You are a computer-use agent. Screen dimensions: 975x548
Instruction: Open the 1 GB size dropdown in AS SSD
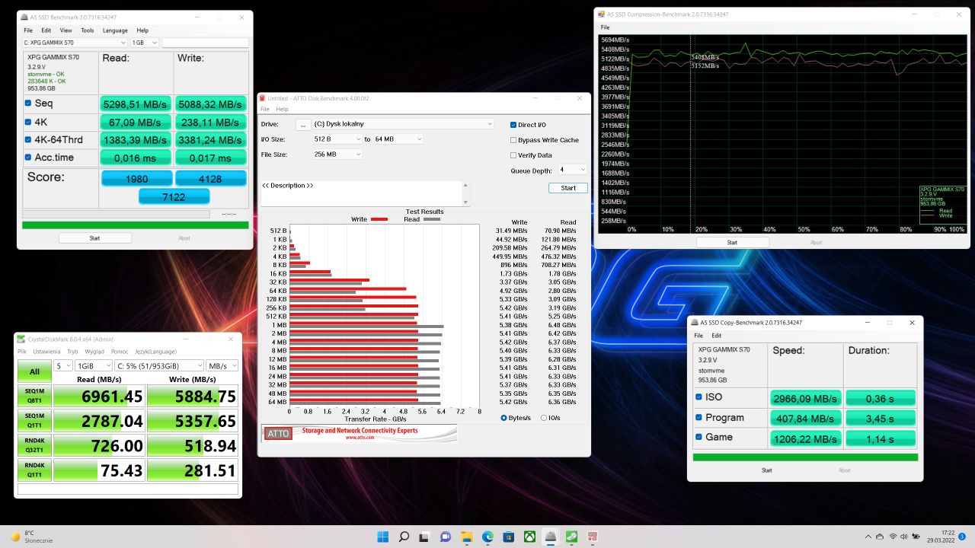[x=145, y=43]
